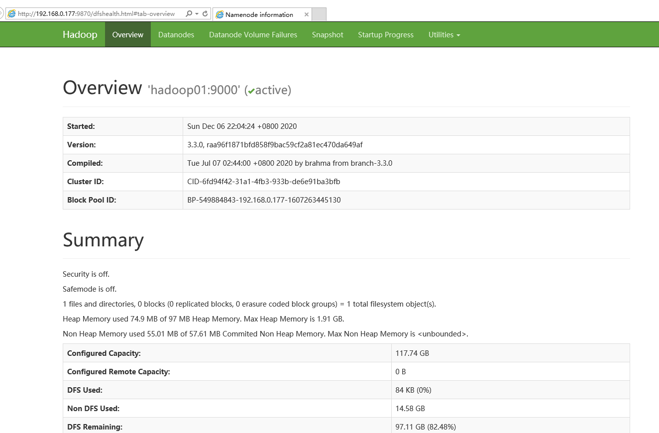Click the Heap Memory used line
This screenshot has height=433, width=659.
[x=204, y=319]
